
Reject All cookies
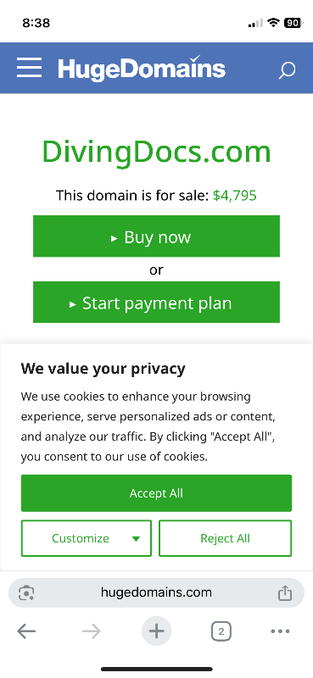225,538
